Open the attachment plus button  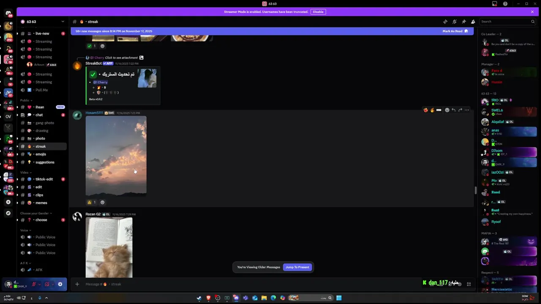click(77, 284)
